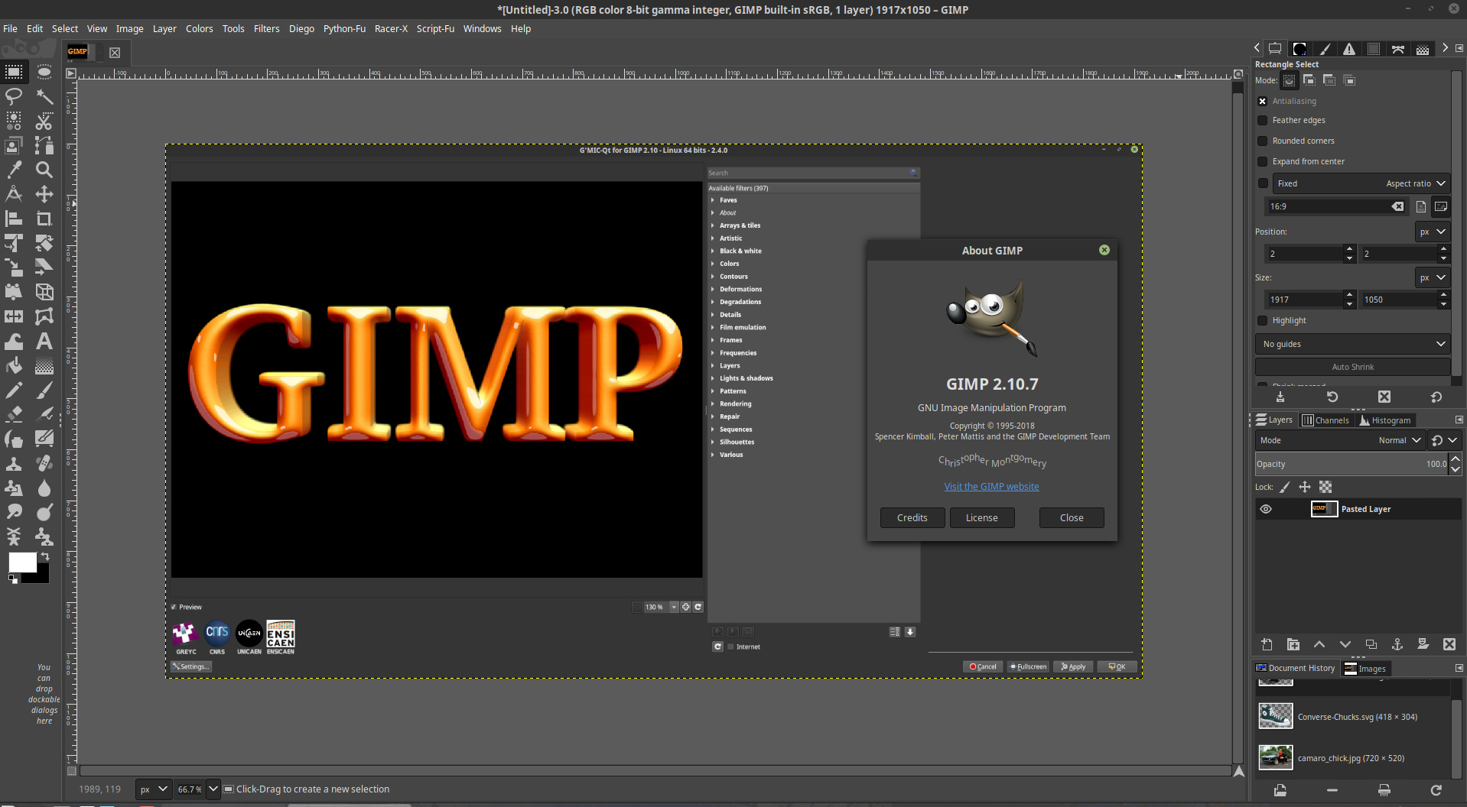Select the Zoom magnifier tool
This screenshot has width=1467, height=807.
[44, 170]
